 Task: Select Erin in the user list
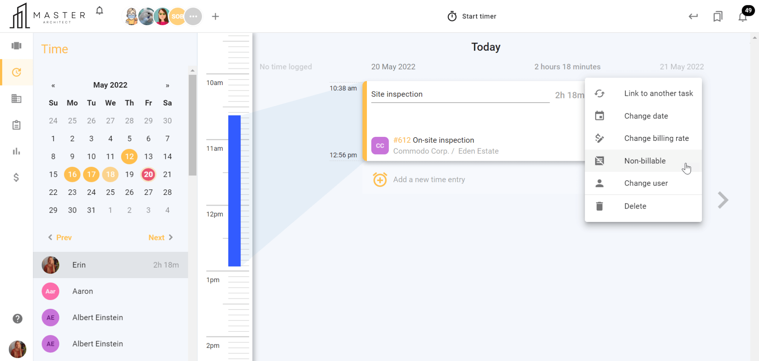(110, 265)
